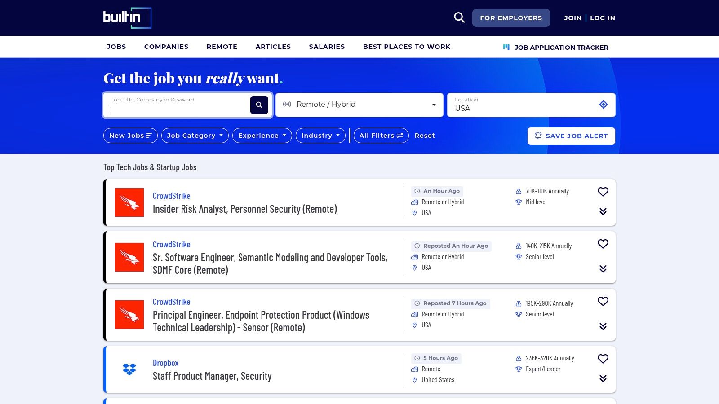This screenshot has width=719, height=404.
Task: Open the Articles menu
Action: [x=273, y=47]
